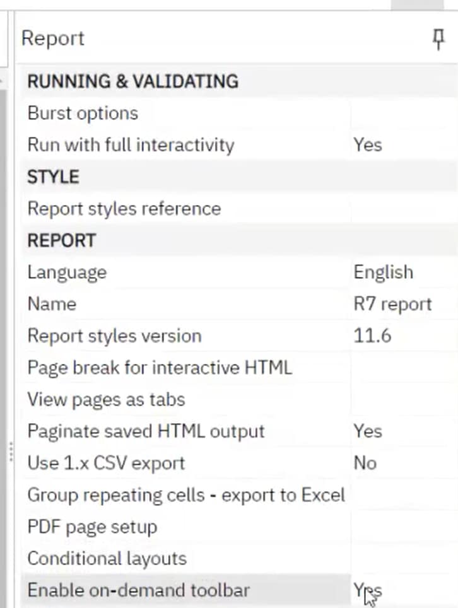Open the Burst options property
The width and height of the screenshot is (458, 608).
[83, 114]
